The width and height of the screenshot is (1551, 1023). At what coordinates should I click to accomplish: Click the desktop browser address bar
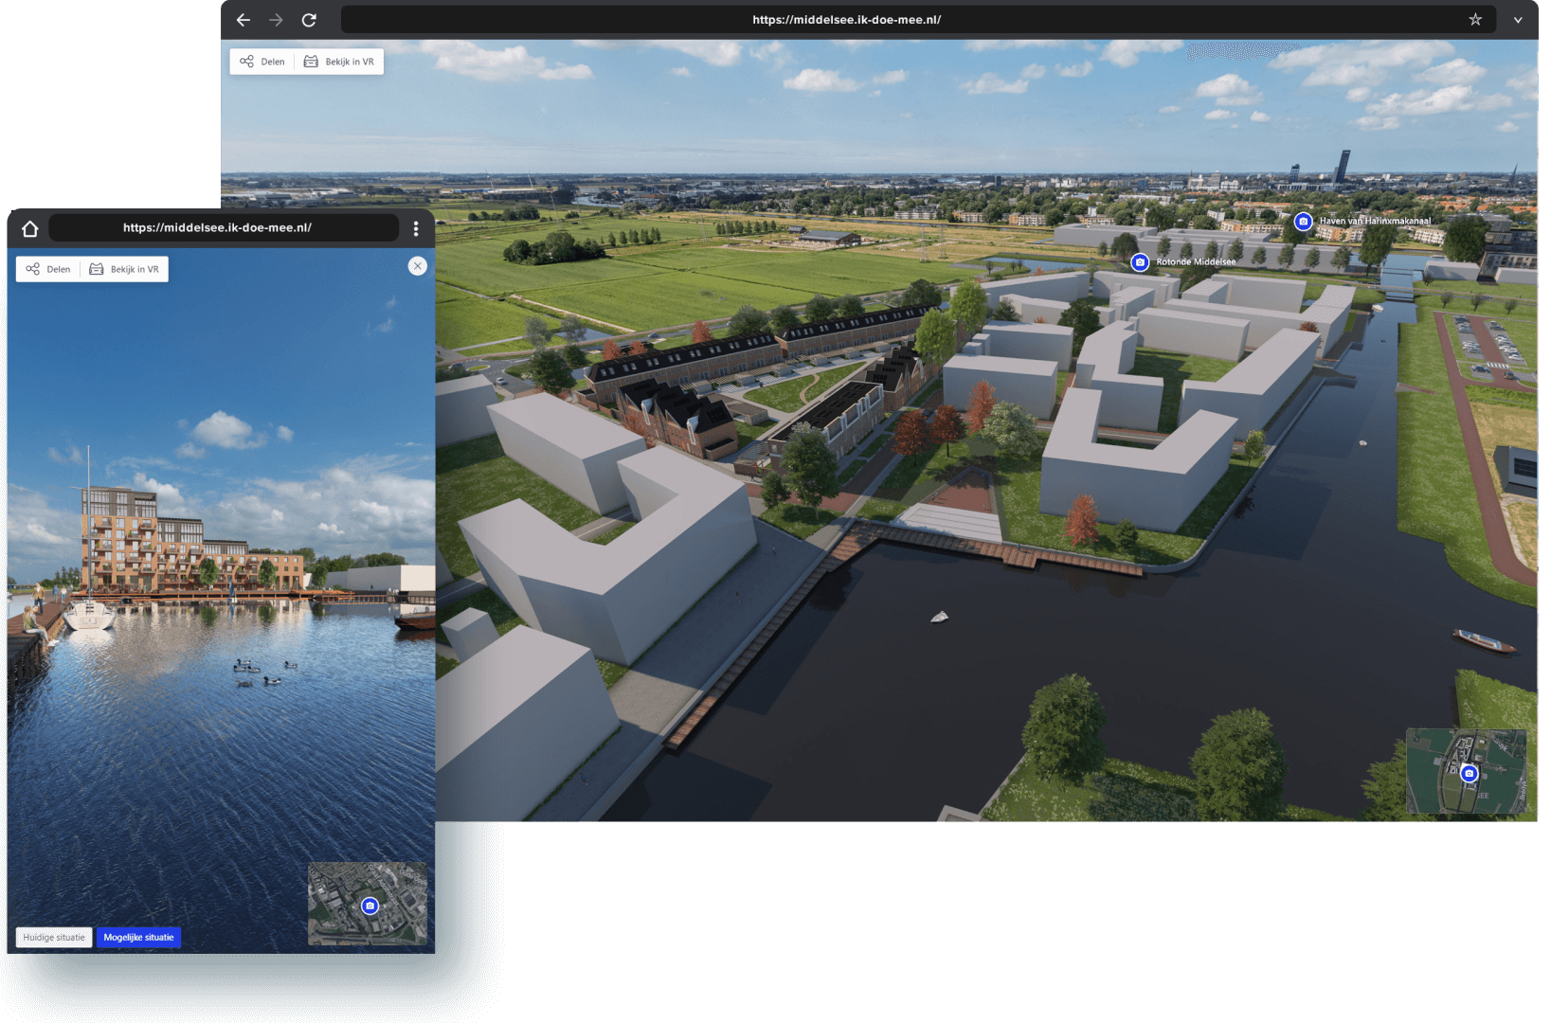pyautogui.click(x=845, y=20)
